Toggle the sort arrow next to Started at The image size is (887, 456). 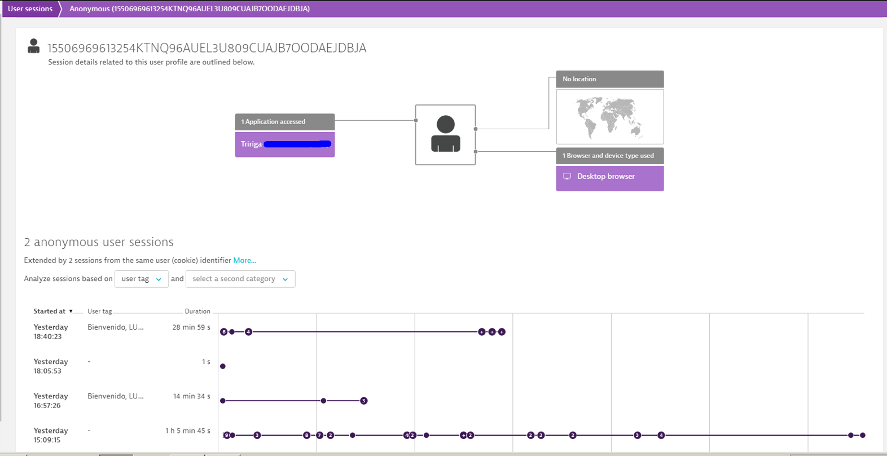pyautogui.click(x=71, y=312)
